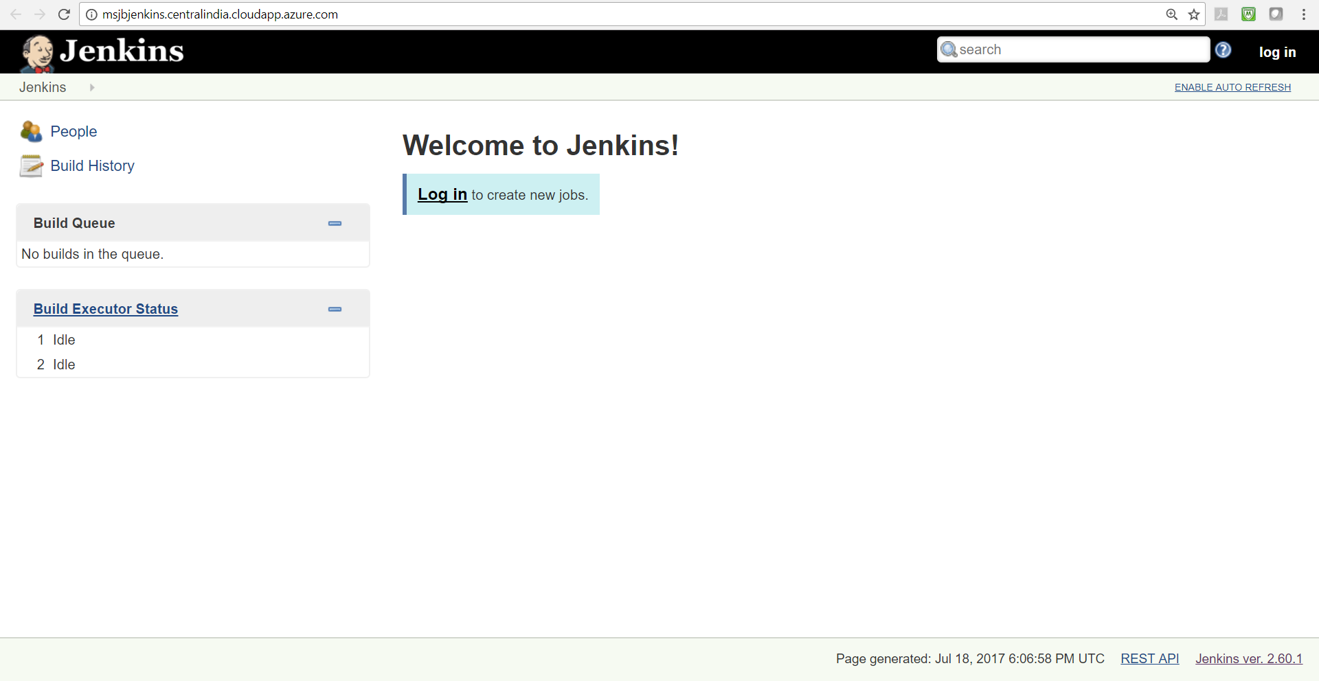Viewport: 1319px width, 681px height.
Task: Click the Welcome to Jenkins! heading
Action: point(541,146)
